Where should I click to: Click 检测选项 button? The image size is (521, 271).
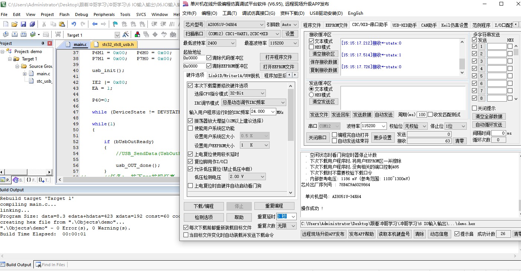204,217
